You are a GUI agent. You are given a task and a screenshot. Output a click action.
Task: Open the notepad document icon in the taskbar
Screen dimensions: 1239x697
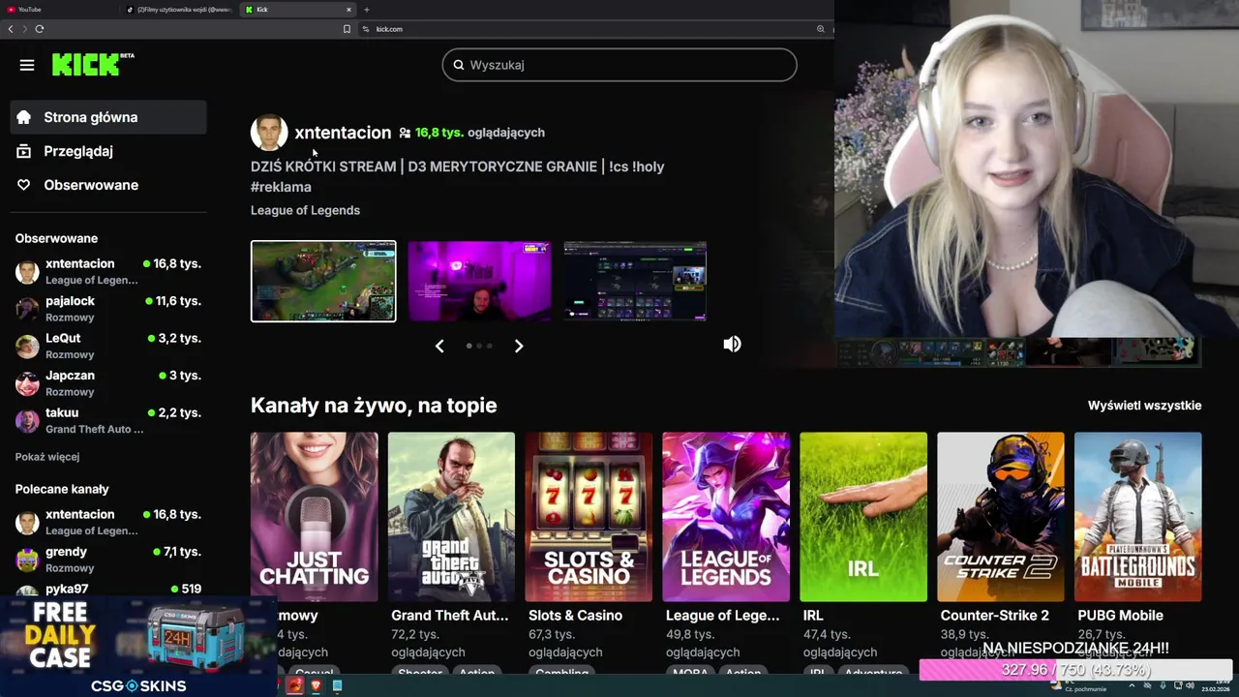(337, 685)
